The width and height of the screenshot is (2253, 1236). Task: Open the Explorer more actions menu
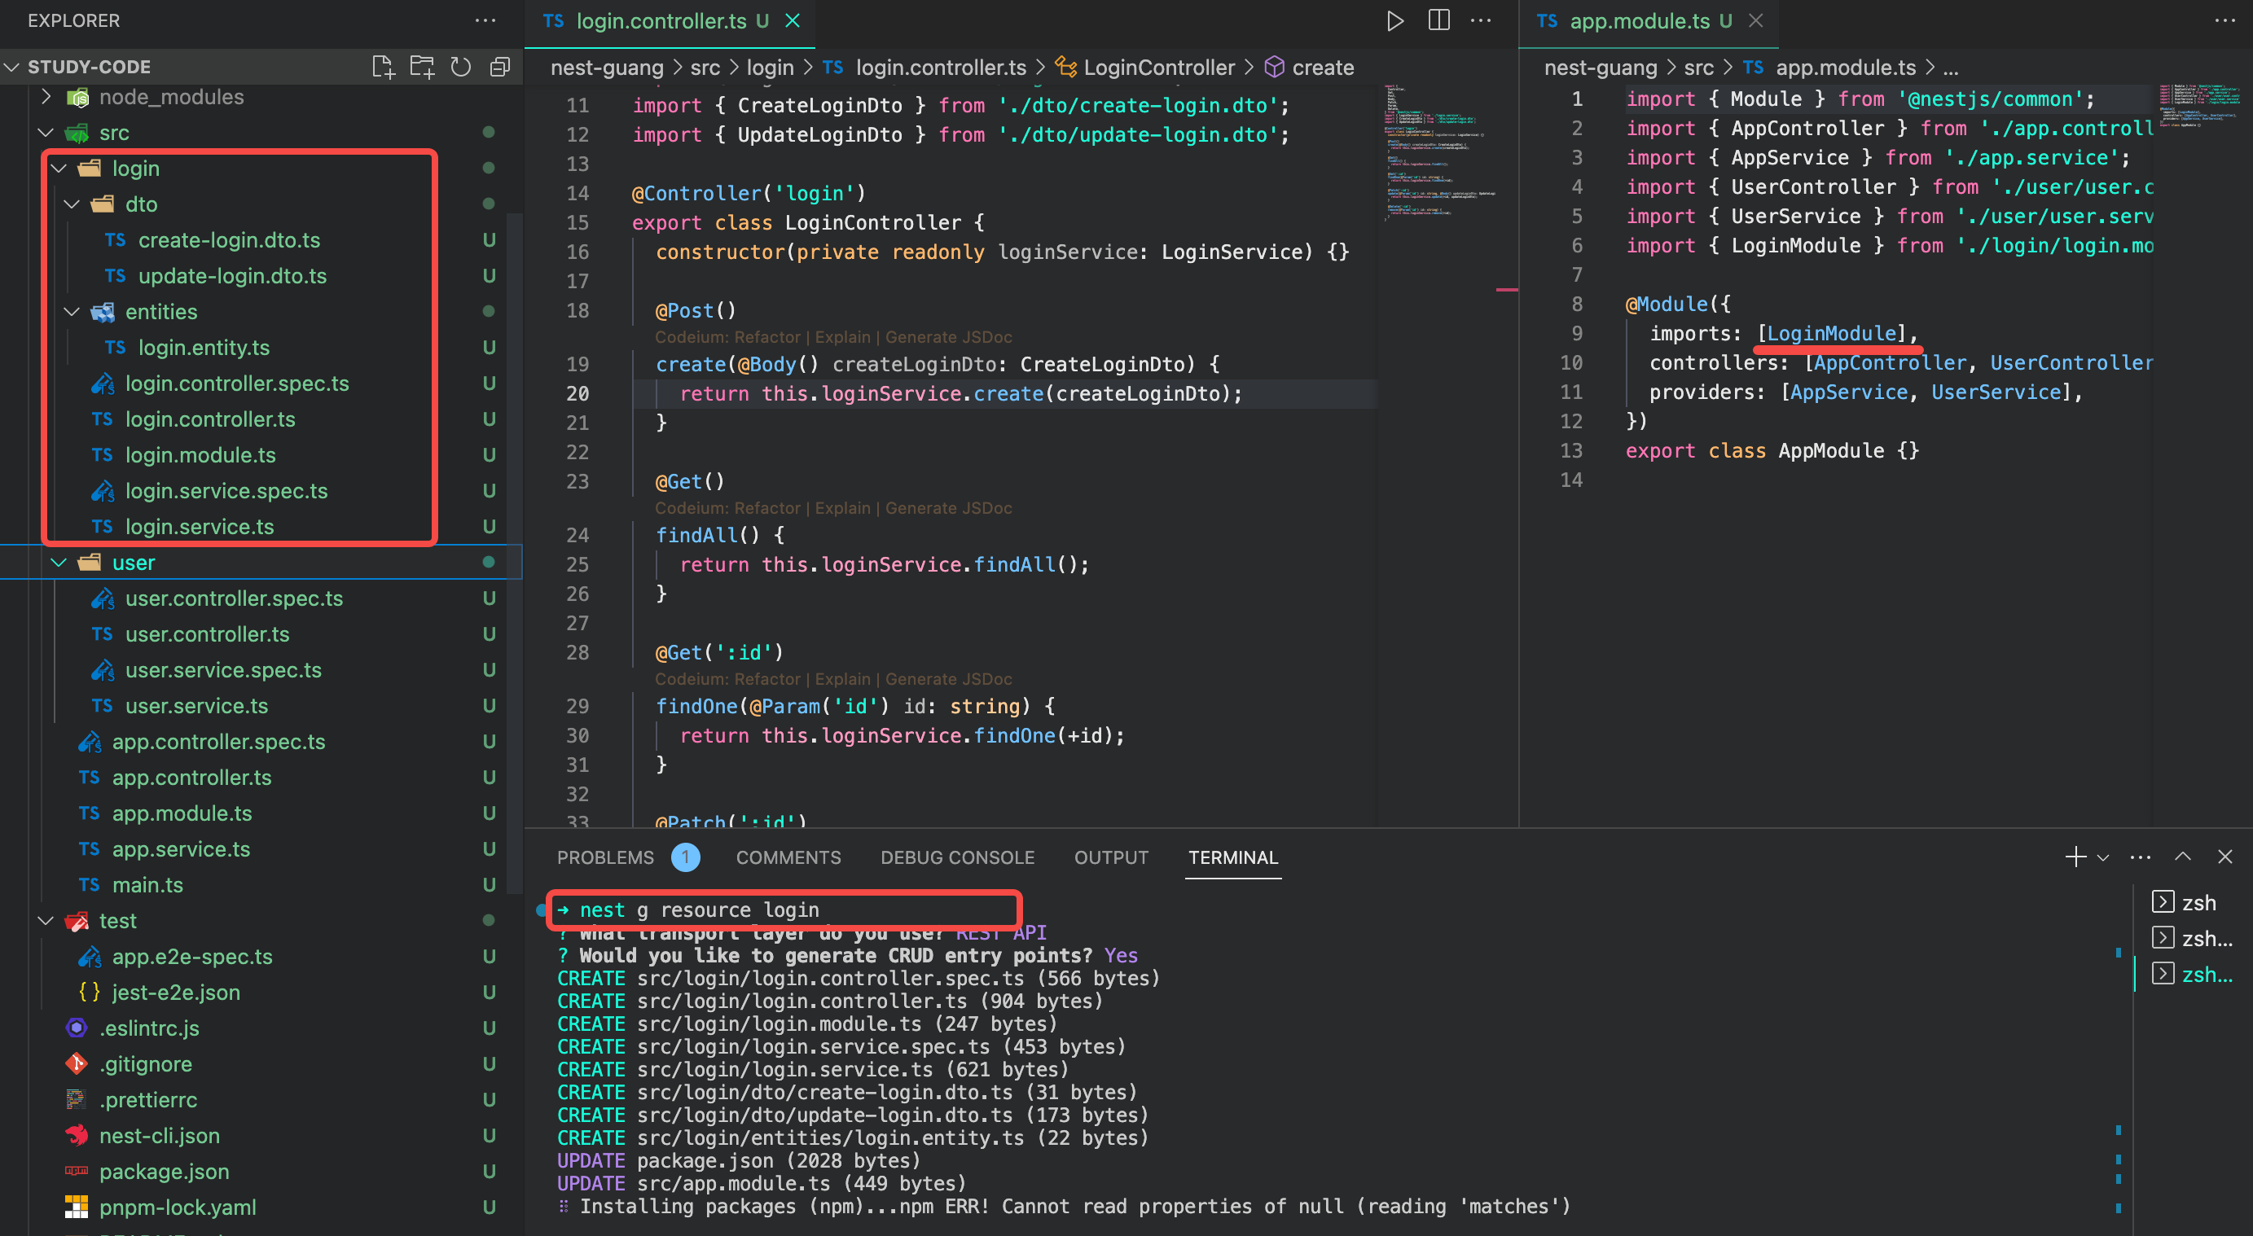(x=485, y=20)
